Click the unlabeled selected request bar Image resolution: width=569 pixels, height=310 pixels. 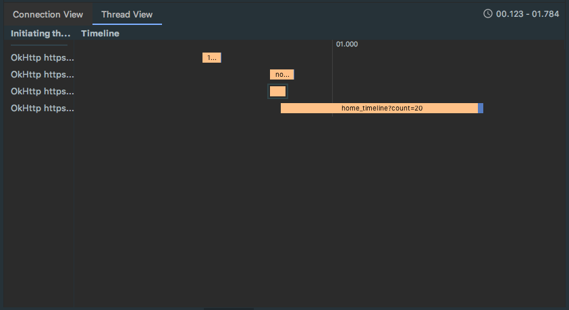click(277, 91)
